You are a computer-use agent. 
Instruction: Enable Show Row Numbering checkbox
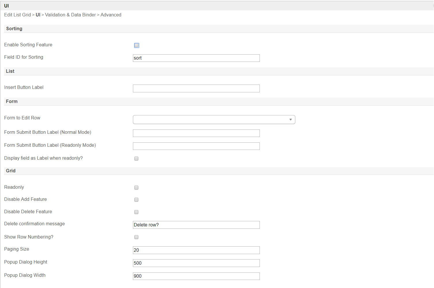(x=136, y=237)
